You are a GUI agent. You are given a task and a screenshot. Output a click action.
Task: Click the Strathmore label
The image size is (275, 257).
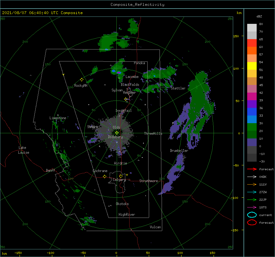tap(148, 181)
